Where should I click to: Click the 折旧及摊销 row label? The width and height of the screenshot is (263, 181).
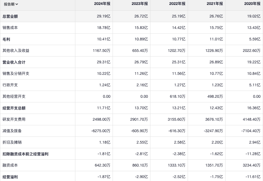[x=12, y=143]
